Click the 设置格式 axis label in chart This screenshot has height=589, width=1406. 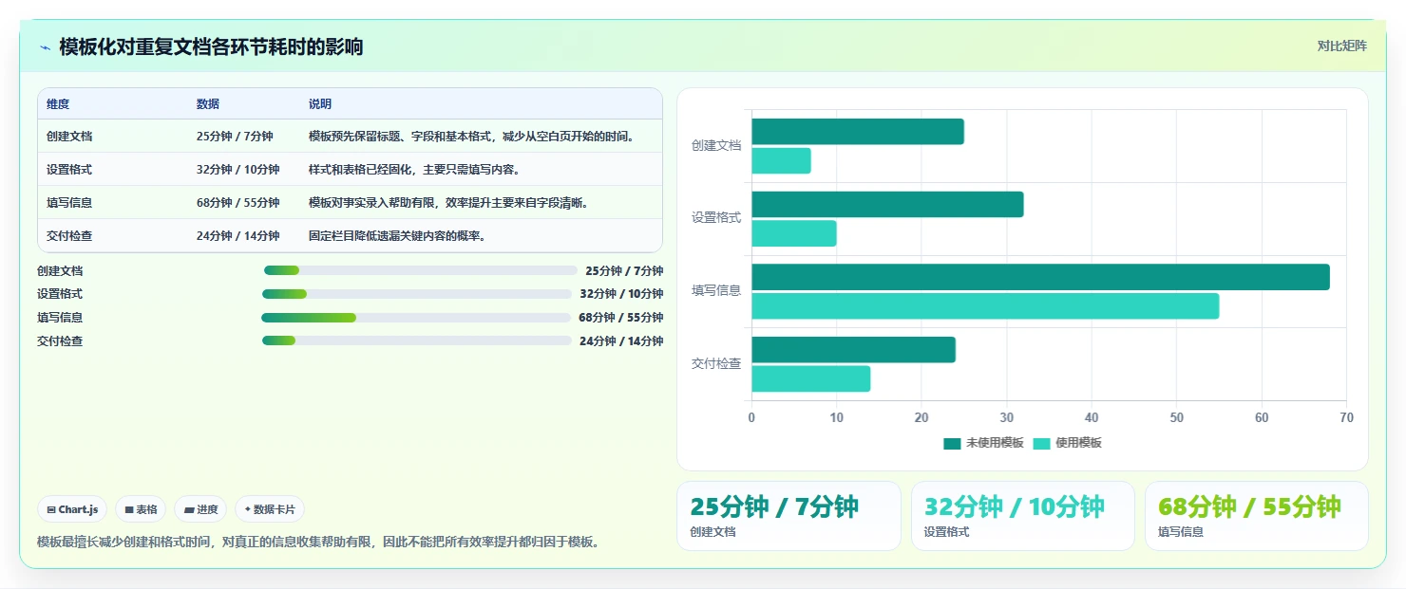coord(716,218)
